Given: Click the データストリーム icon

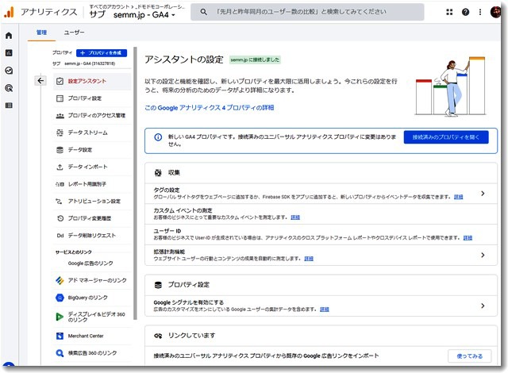Looking at the screenshot, I should click(60, 133).
